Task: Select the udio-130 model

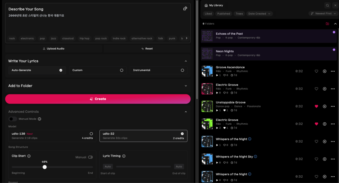Action: click(52, 136)
